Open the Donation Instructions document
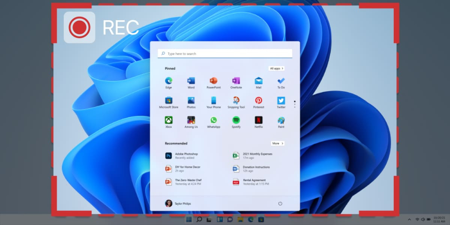 coord(251,169)
